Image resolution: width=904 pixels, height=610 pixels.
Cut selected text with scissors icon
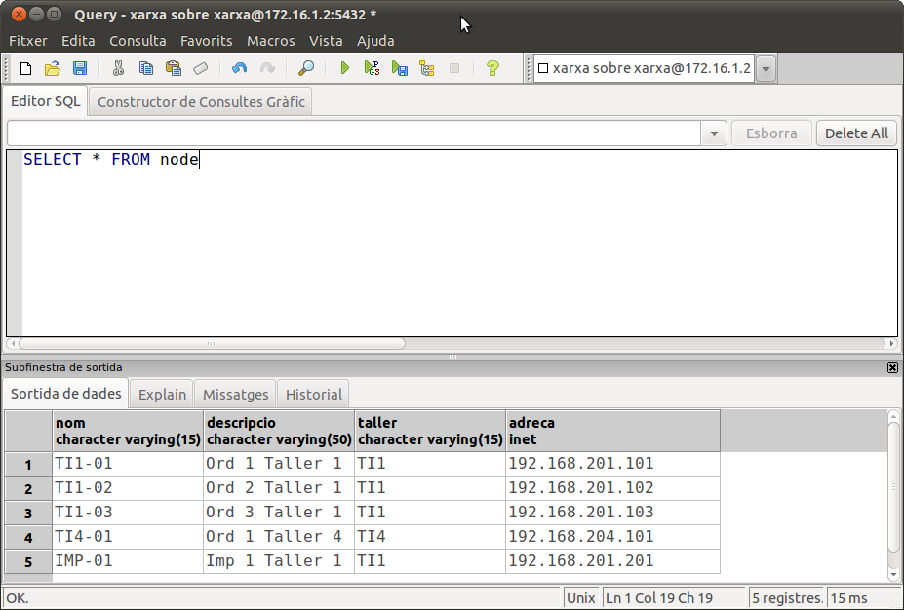(x=118, y=68)
